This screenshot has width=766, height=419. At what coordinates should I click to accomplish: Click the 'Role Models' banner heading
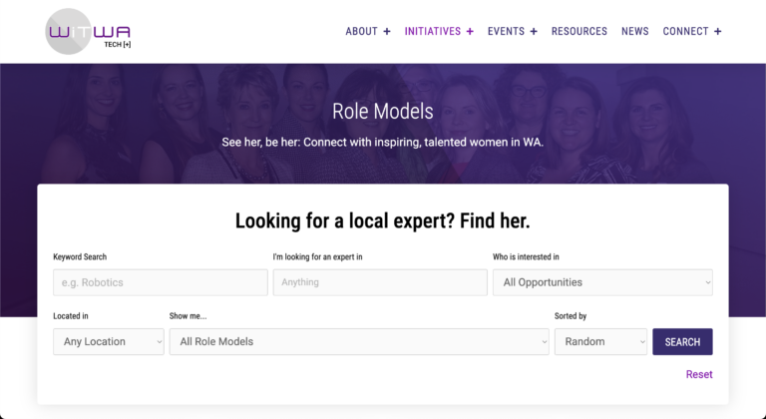click(x=383, y=112)
